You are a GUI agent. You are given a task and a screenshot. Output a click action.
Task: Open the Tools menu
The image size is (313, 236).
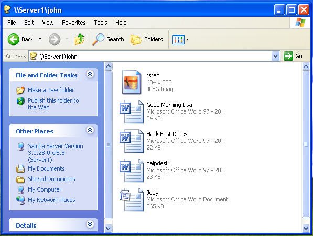click(x=101, y=23)
